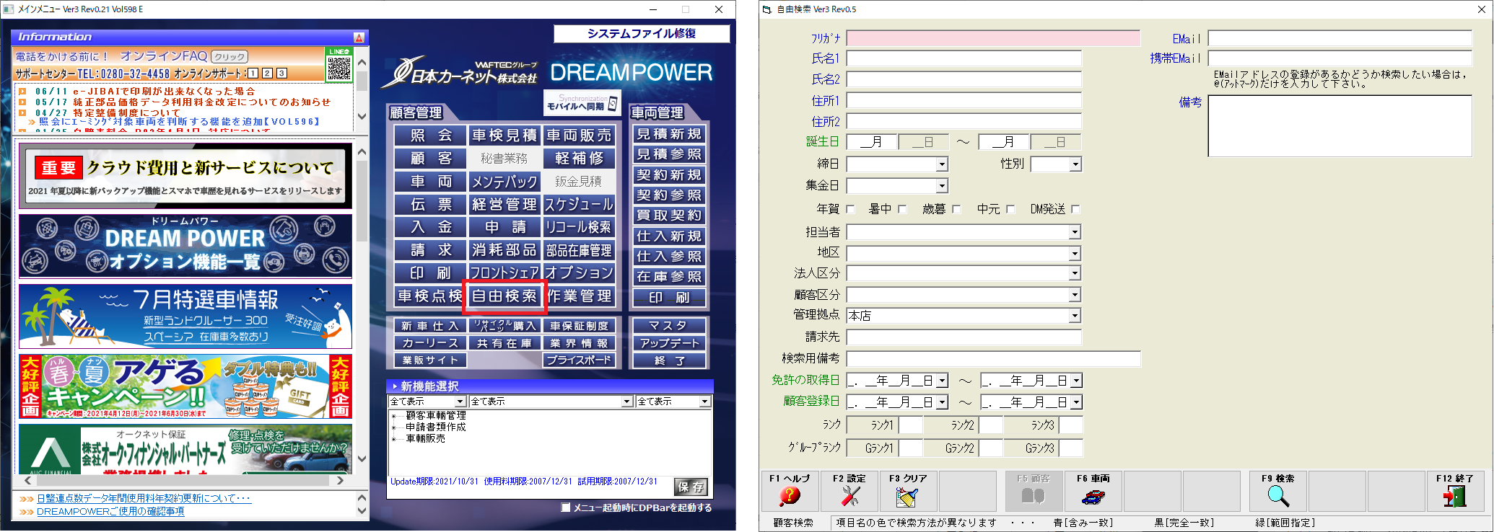The height and width of the screenshot is (532, 1494).
Task: Open the アゲるキャンペーン banner
Action: (x=185, y=386)
